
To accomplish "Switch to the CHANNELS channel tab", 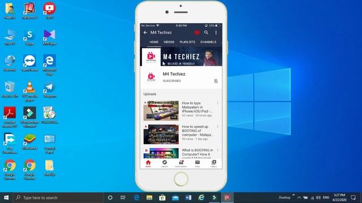I will (208, 42).
